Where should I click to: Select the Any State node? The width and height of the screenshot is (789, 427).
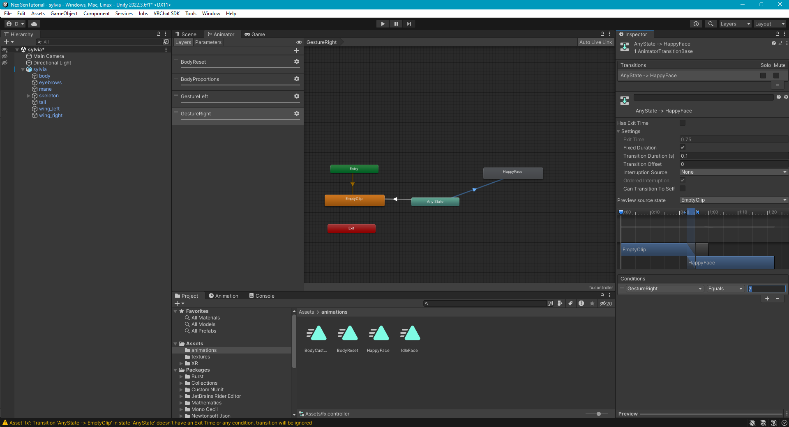pos(435,202)
